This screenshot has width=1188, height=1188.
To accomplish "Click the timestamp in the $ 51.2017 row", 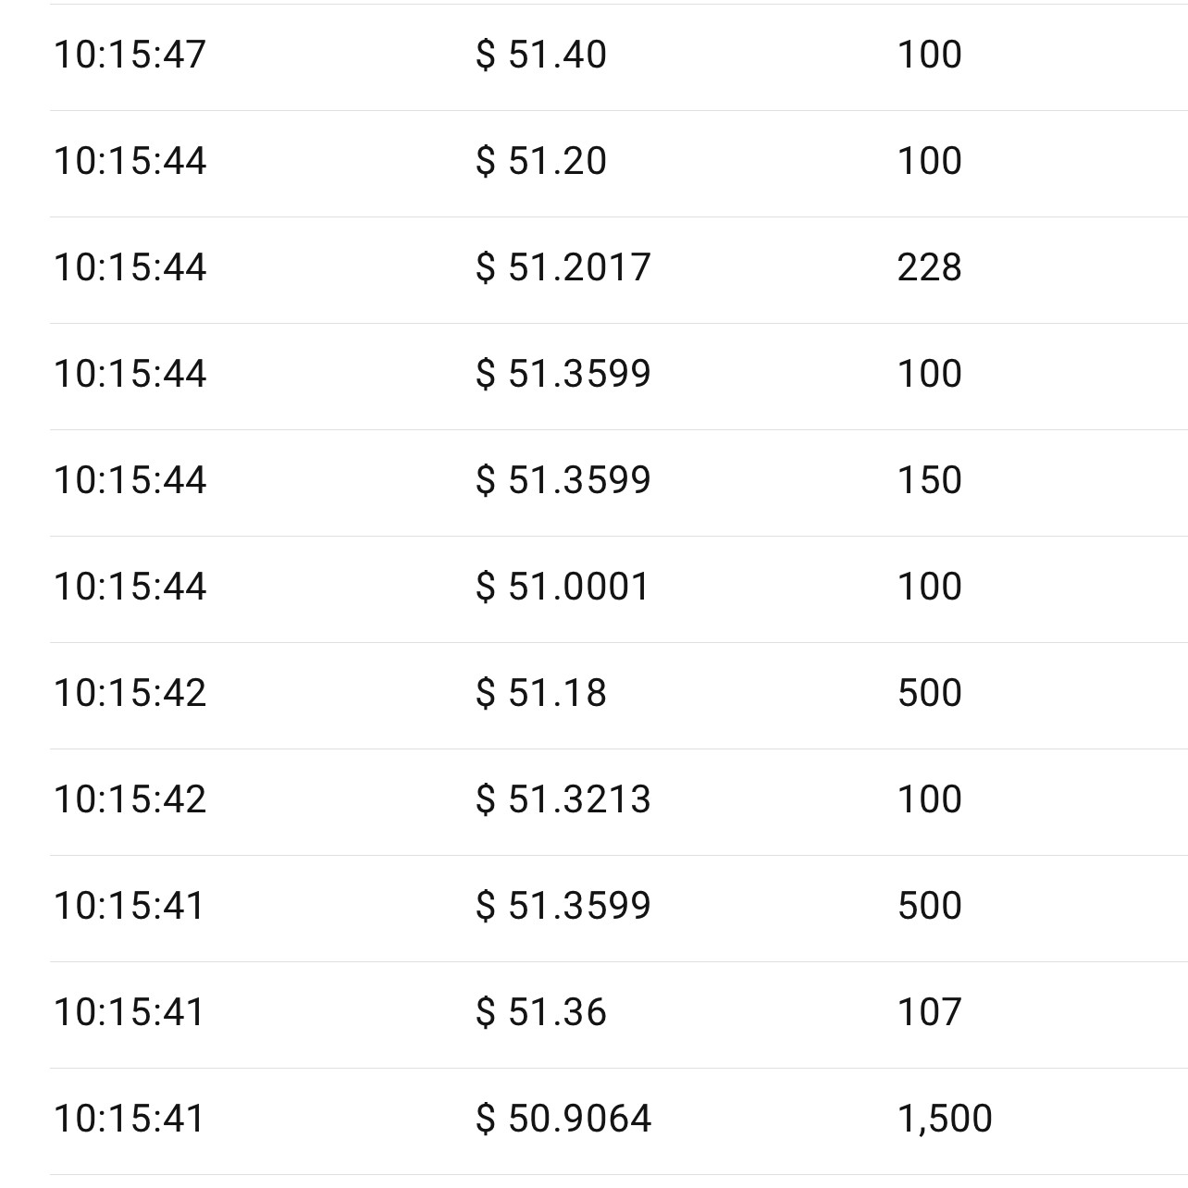I will point(130,267).
